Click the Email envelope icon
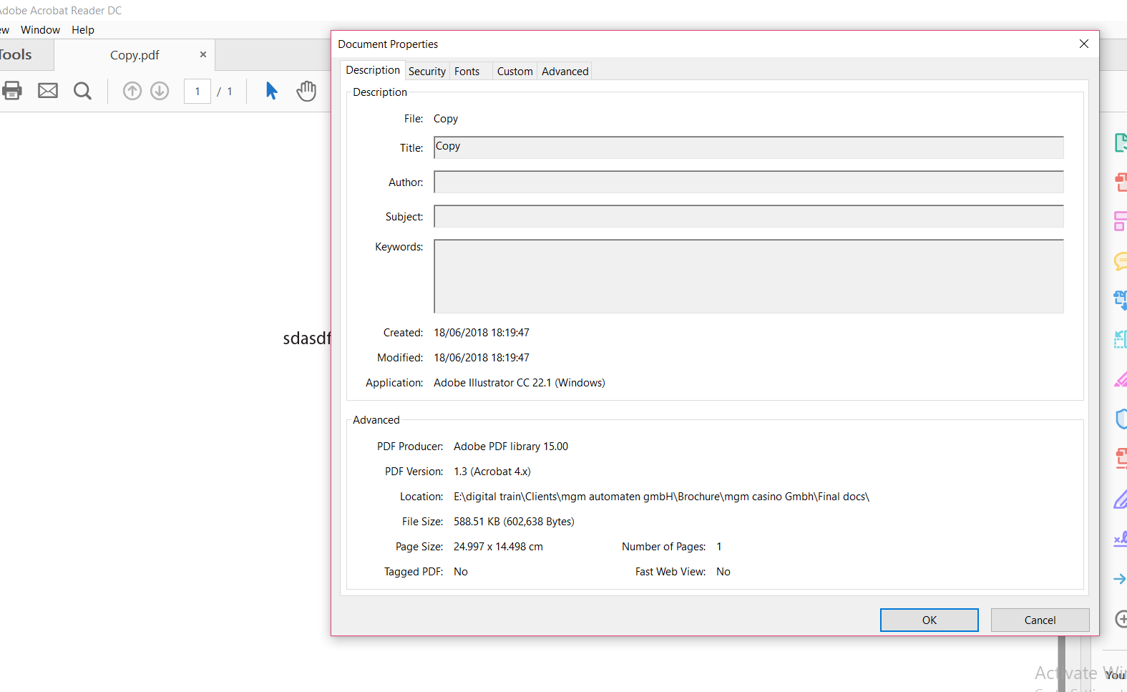This screenshot has width=1127, height=692. click(x=48, y=91)
